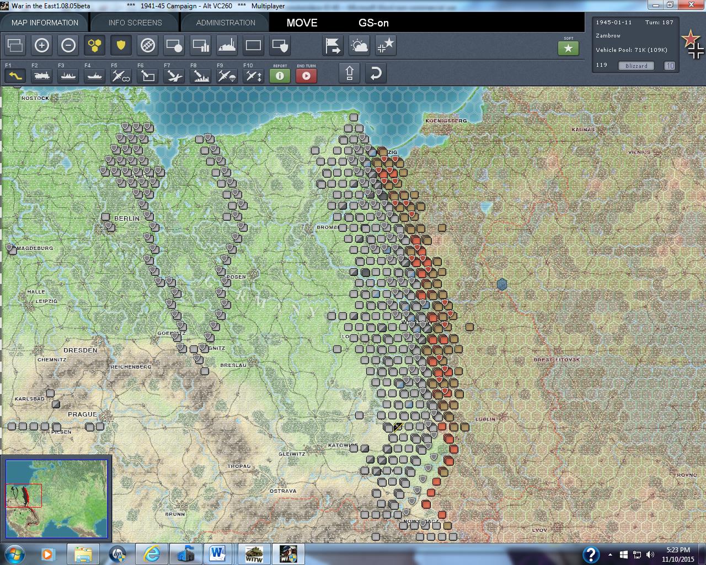
Task: Click the flag with arrow icon
Action: click(333, 45)
